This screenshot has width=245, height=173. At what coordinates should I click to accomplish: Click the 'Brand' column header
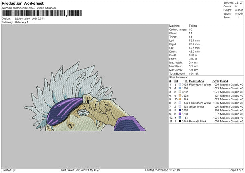(224, 81)
